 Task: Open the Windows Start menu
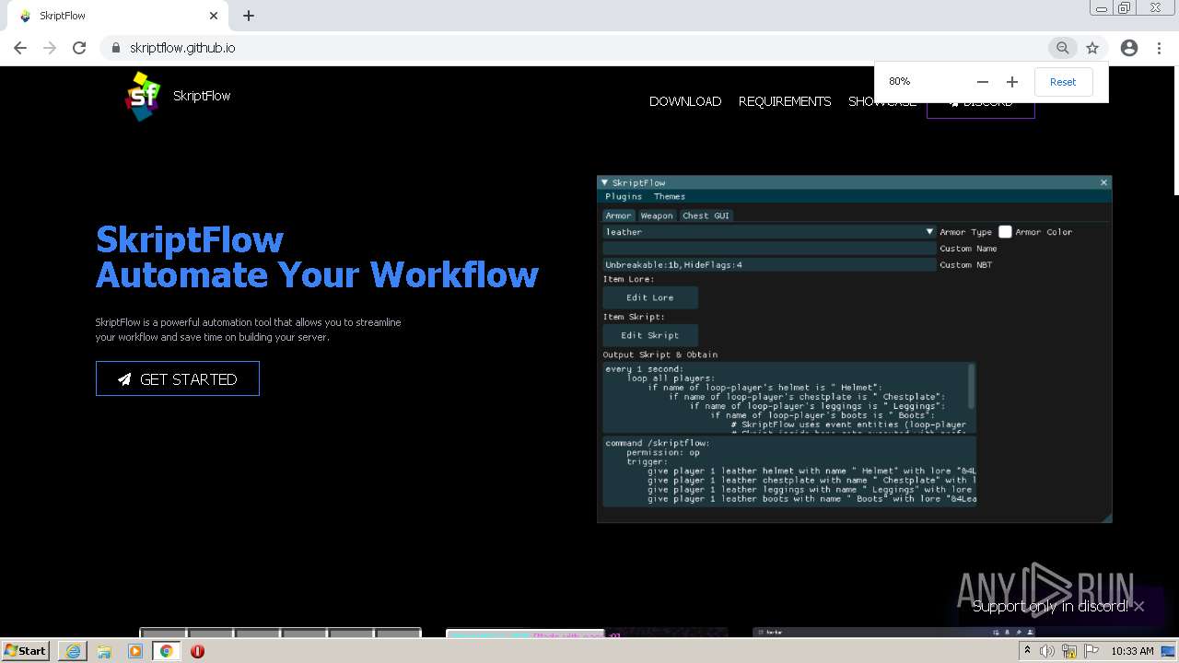pos(27,651)
